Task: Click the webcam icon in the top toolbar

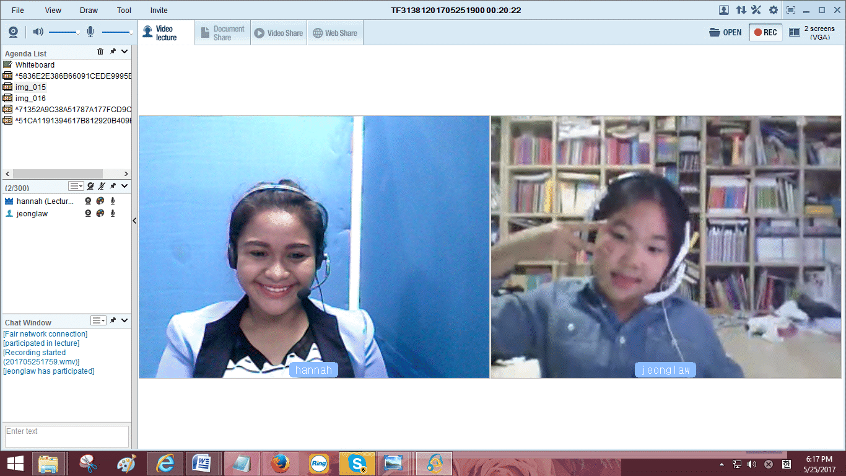Action: [13, 32]
